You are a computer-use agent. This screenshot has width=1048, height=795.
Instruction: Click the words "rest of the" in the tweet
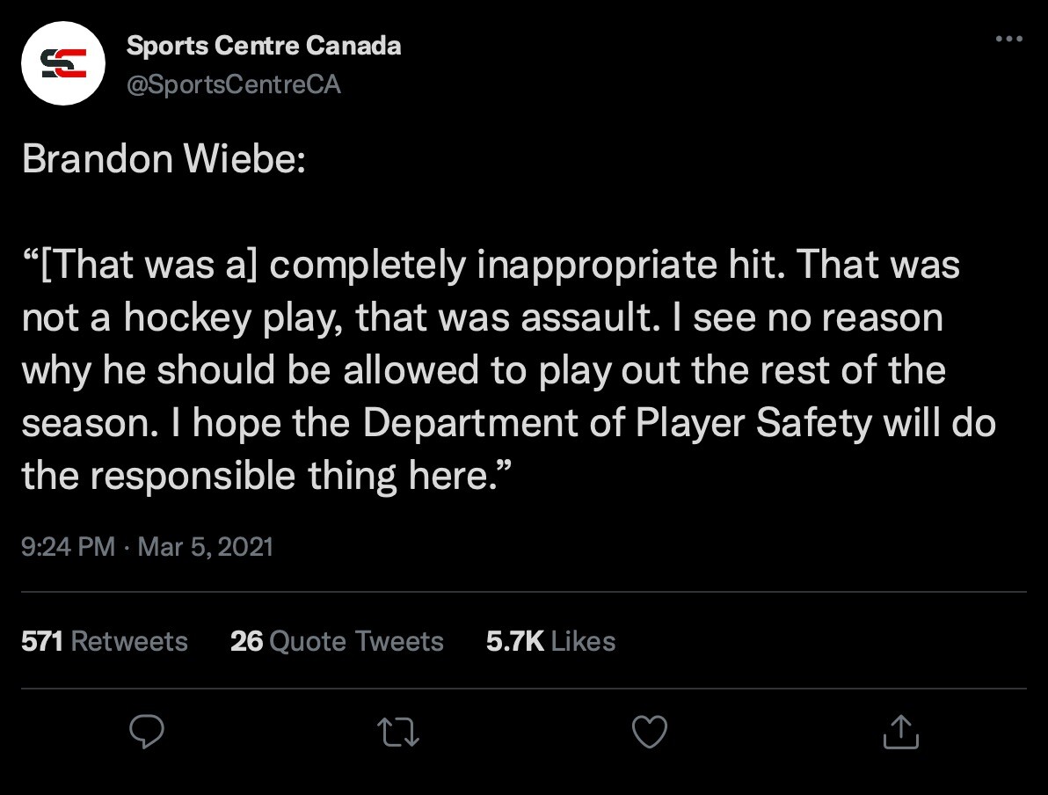point(851,370)
